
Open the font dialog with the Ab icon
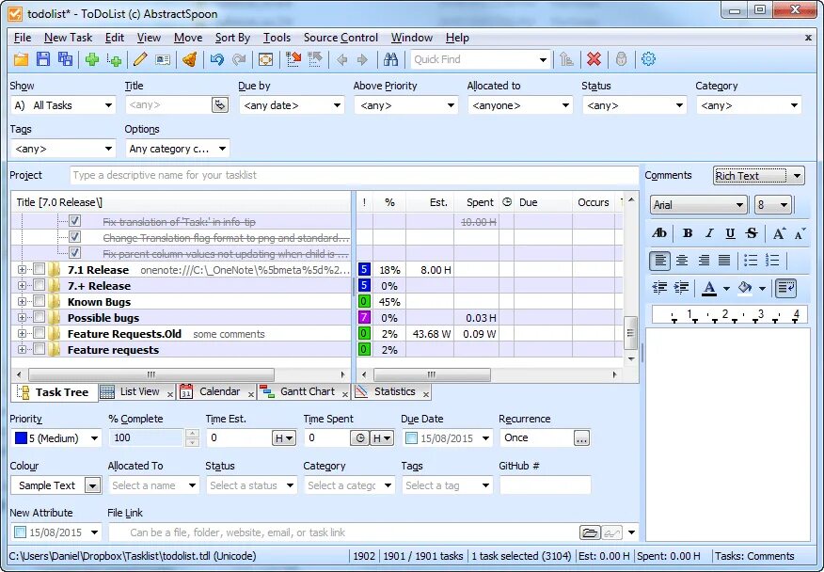(x=659, y=233)
